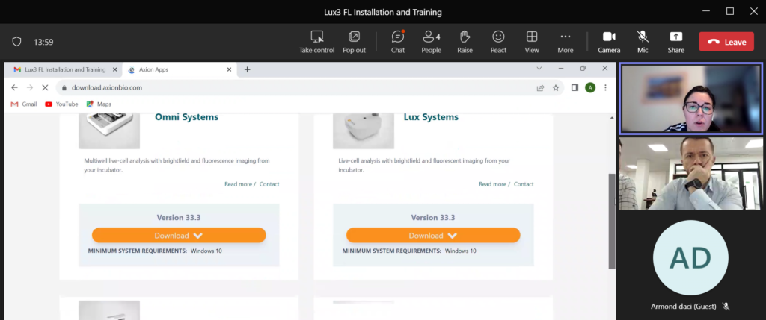This screenshot has height=320, width=766.
Task: Click Read more under Omni Systems
Action: 238,184
